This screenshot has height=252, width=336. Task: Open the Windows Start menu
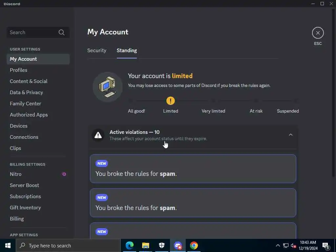[x=8, y=245]
